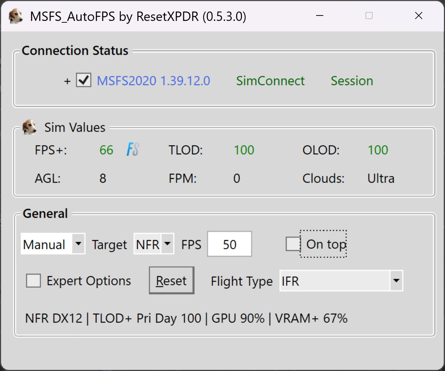Enable the On top checkbox
Image resolution: width=445 pixels, height=371 pixels.
293,244
